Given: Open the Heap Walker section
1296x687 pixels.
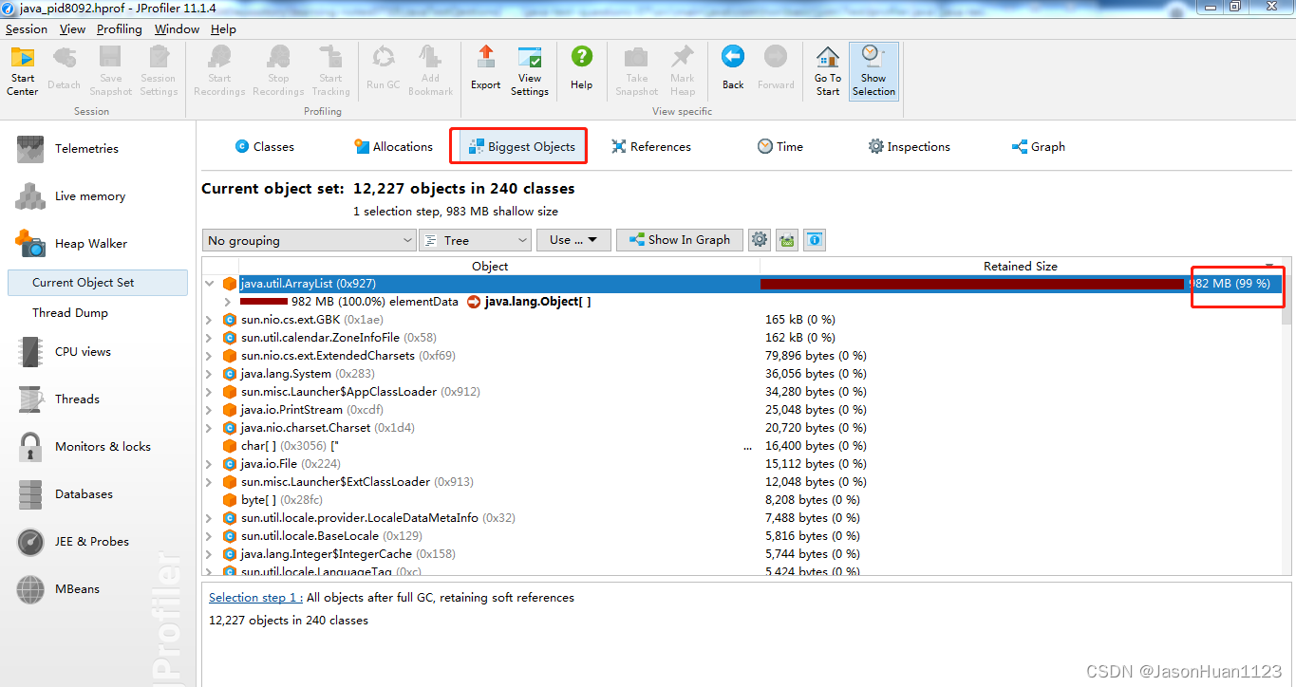Looking at the screenshot, I should coord(90,243).
